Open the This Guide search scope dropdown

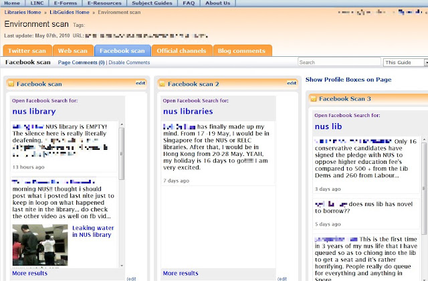pyautogui.click(x=426, y=62)
